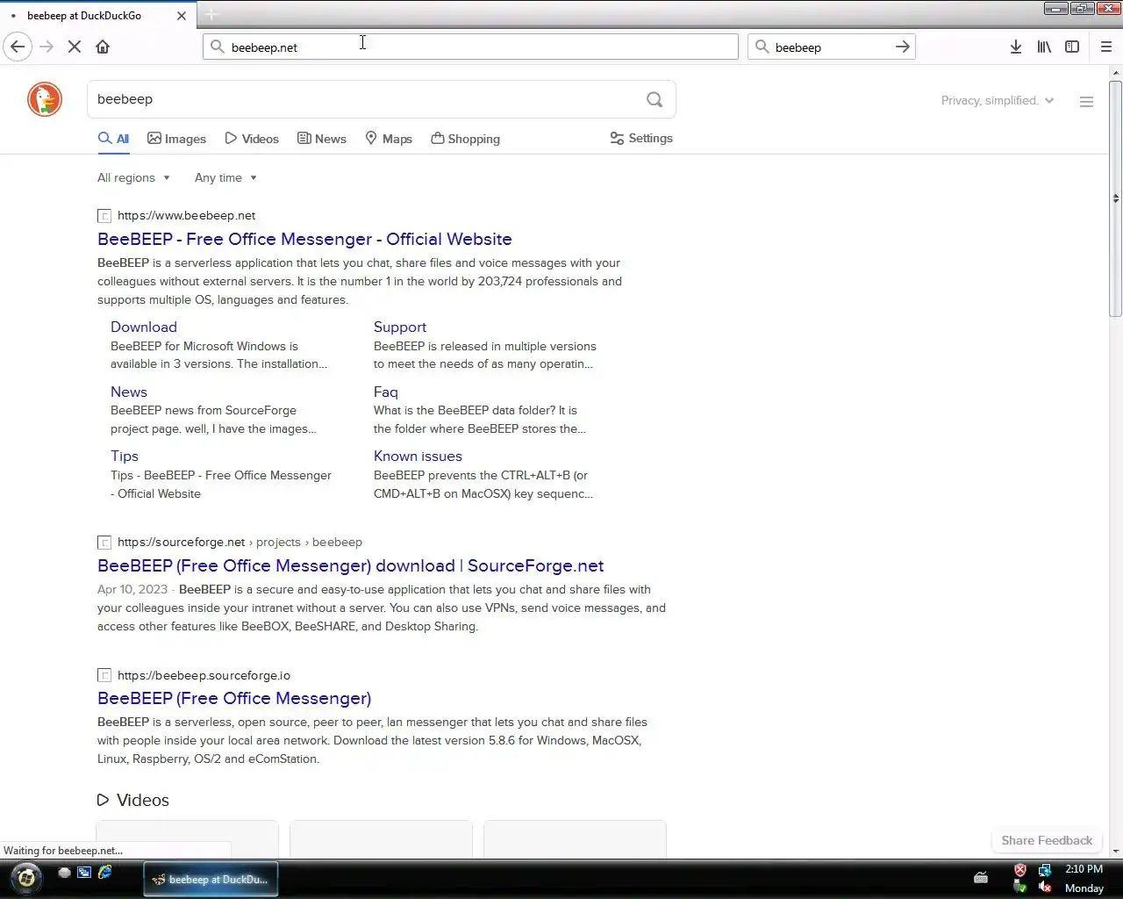The width and height of the screenshot is (1123, 899).
Task: Launch Internet Explorer from quick launch
Action: point(104,873)
